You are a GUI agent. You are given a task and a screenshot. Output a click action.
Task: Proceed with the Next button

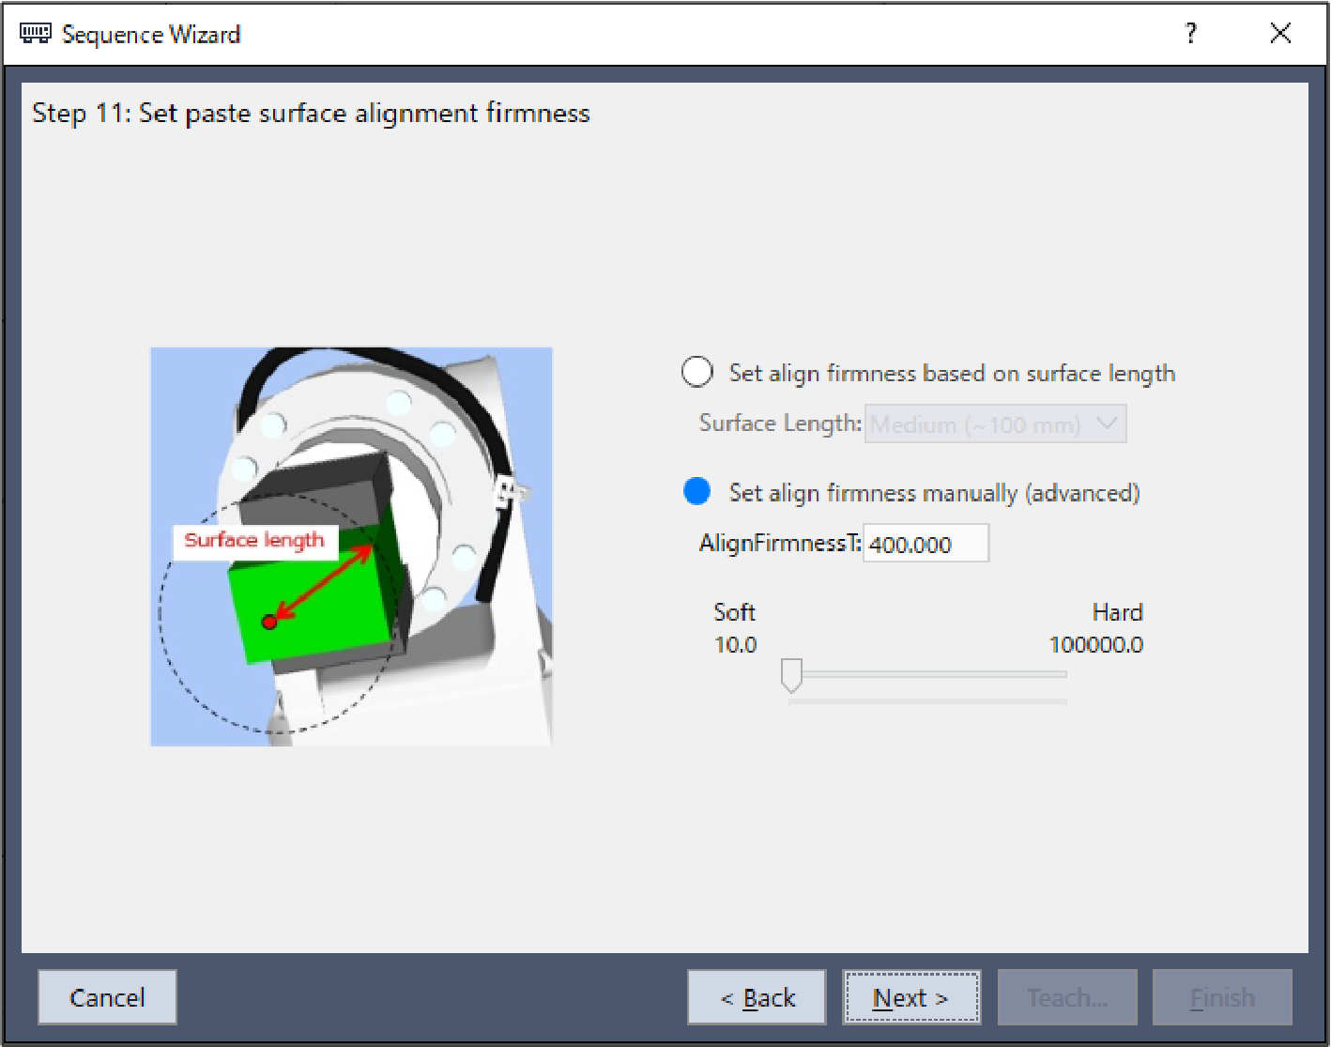[911, 997]
